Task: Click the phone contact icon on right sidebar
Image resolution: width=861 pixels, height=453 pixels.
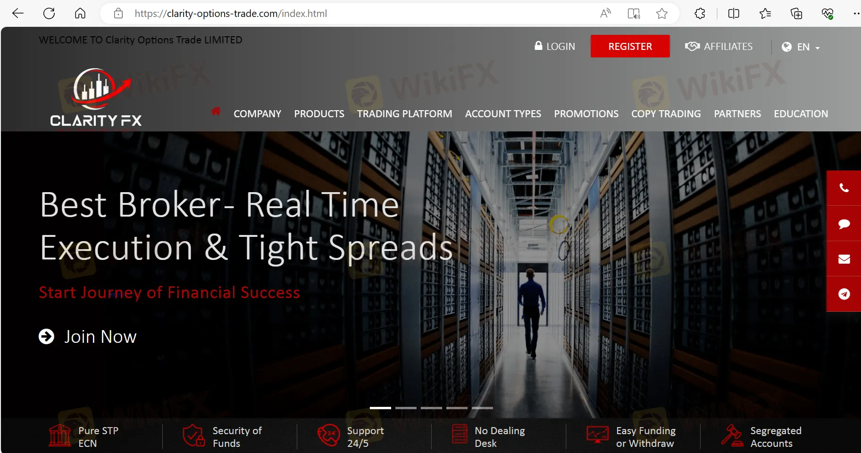Action: (844, 188)
